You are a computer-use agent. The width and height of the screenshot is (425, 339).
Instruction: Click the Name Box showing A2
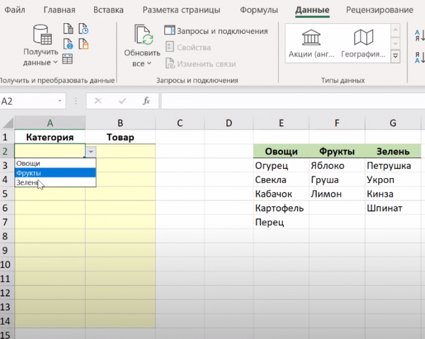[27, 101]
